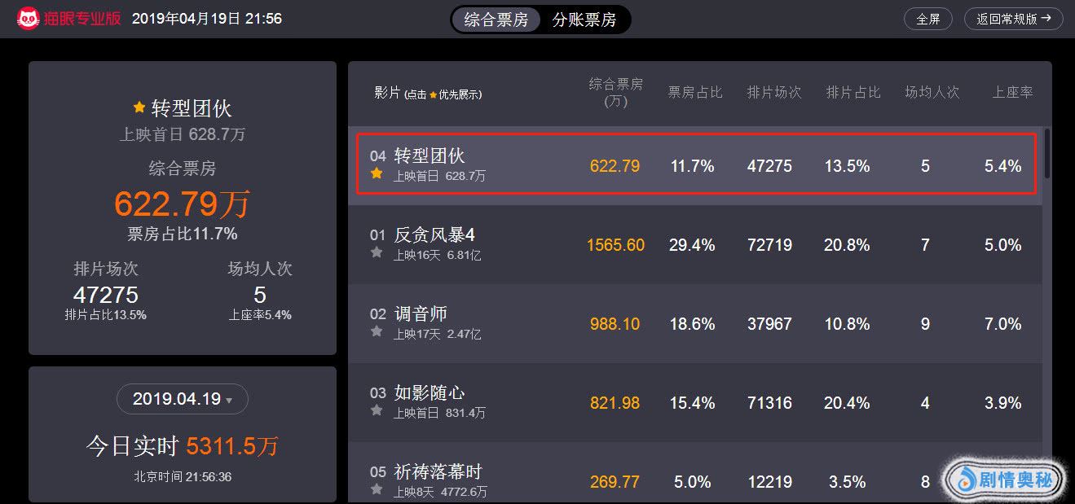Toggle the star next to 祈祷落幕时

click(x=377, y=489)
